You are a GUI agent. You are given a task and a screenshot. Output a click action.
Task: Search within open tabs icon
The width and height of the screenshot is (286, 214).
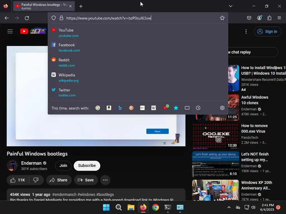click(x=187, y=108)
